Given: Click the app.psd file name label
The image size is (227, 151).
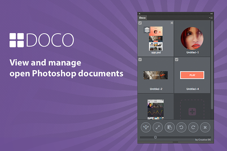Looking at the screenshot, I should pyautogui.click(x=156, y=52).
